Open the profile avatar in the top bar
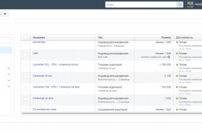Image resolution: width=202 pixels, height=134 pixels. (190, 4)
